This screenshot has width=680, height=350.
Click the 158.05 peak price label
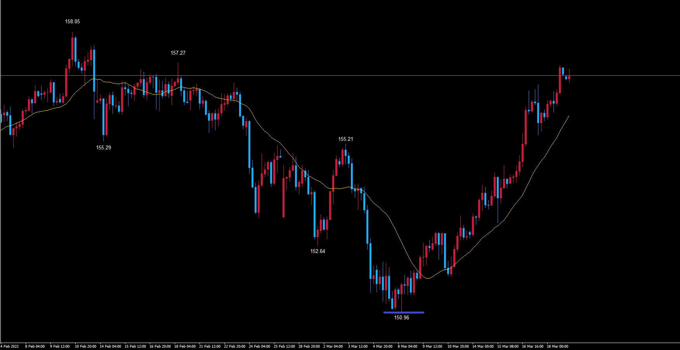(73, 22)
